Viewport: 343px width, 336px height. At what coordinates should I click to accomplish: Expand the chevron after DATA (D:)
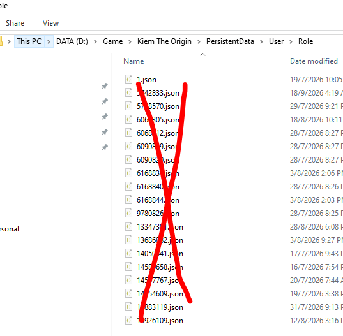95,41
